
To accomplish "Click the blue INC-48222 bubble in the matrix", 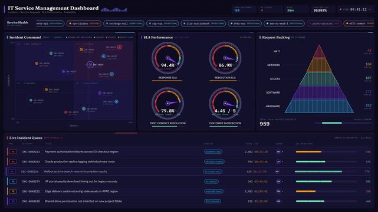I will pyautogui.click(x=116, y=101).
